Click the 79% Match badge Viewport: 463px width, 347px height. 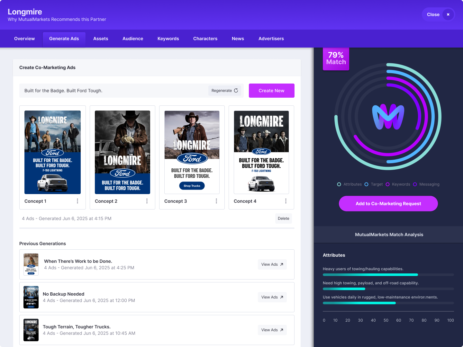click(x=336, y=59)
